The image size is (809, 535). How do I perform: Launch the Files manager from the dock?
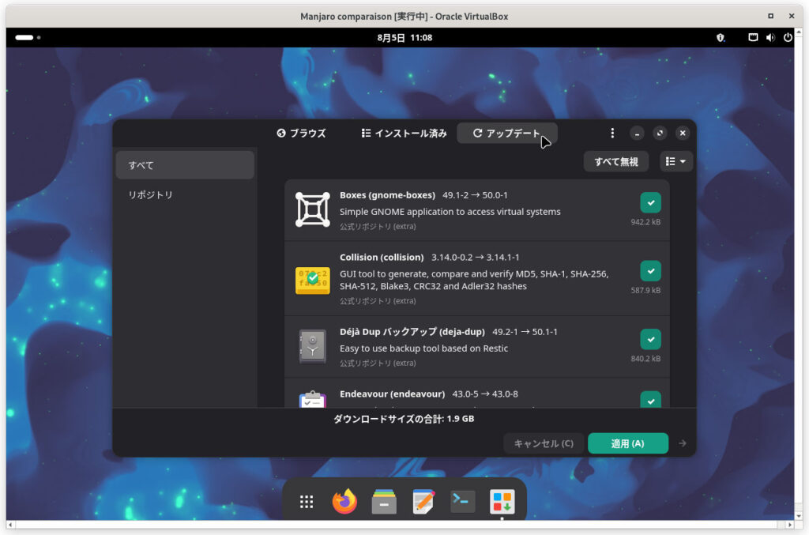click(x=384, y=502)
